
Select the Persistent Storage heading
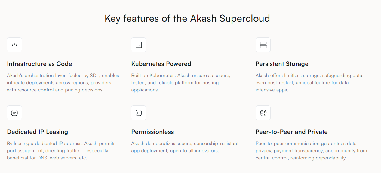point(282,64)
